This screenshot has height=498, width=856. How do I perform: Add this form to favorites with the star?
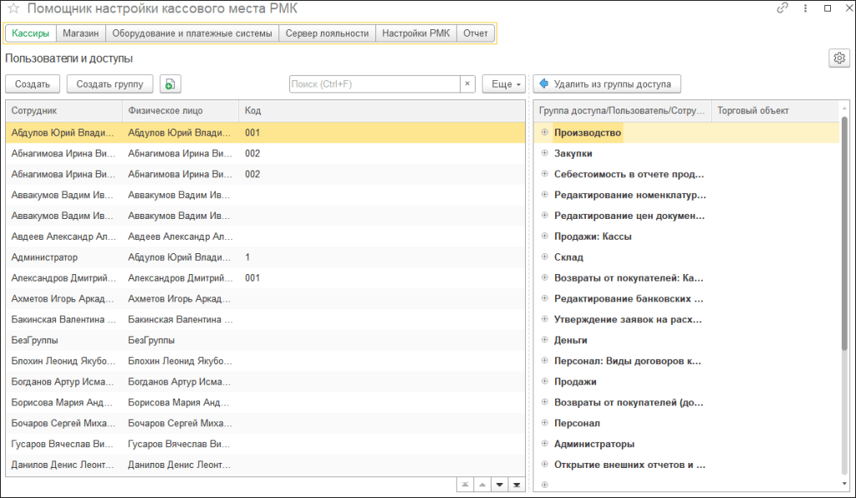click(13, 9)
